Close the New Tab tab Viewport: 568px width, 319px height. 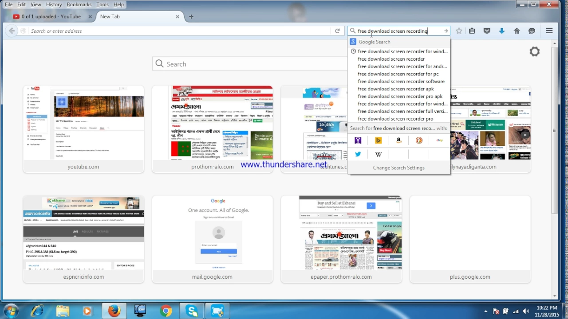pyautogui.click(x=177, y=16)
